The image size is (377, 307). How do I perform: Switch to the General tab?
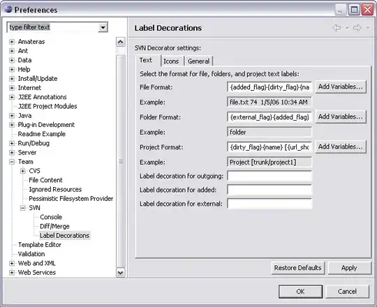pyautogui.click(x=198, y=61)
